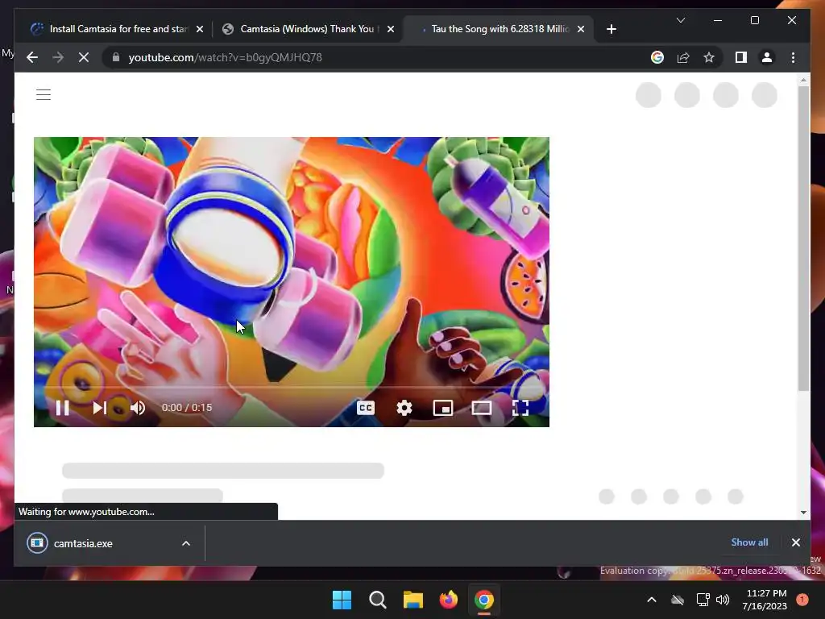Mute the video volume
This screenshot has height=619, width=825.
tap(138, 408)
